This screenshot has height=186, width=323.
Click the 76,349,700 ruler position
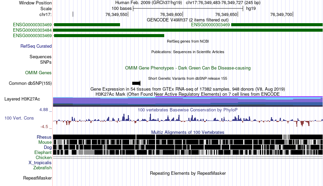[282, 14]
